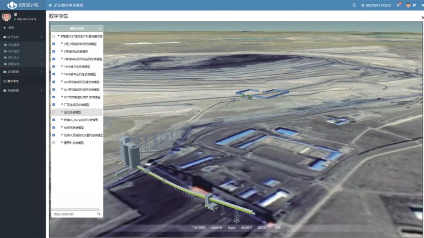Expand the 项目管理 sidebar menu
424x238 pixels.
23,72
